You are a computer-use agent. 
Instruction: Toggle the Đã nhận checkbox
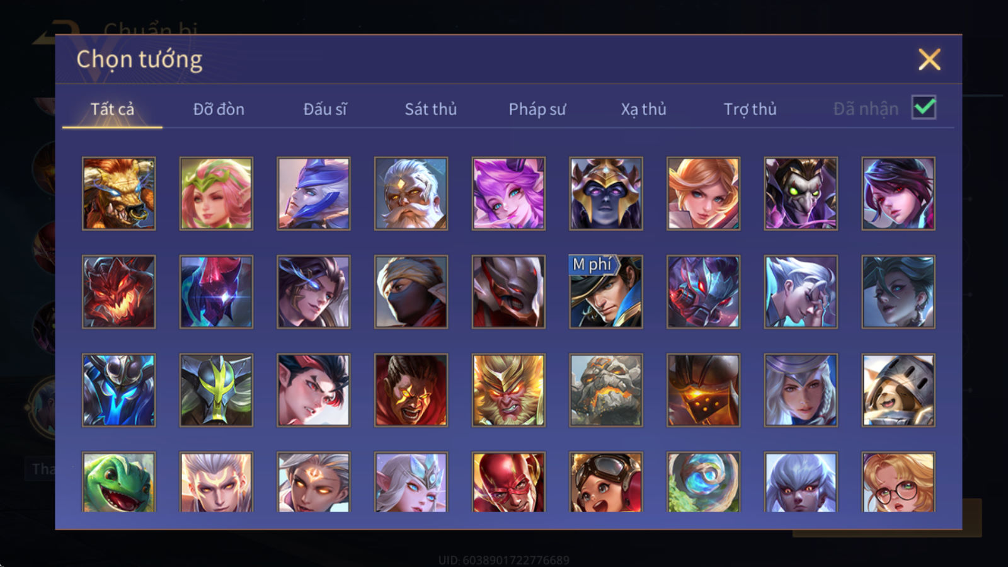924,108
